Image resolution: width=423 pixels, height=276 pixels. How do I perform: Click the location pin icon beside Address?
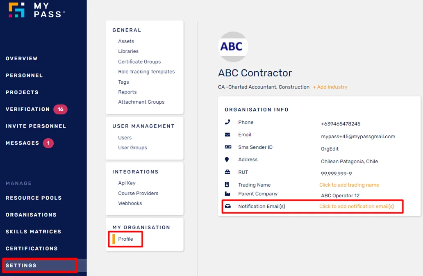click(x=227, y=160)
